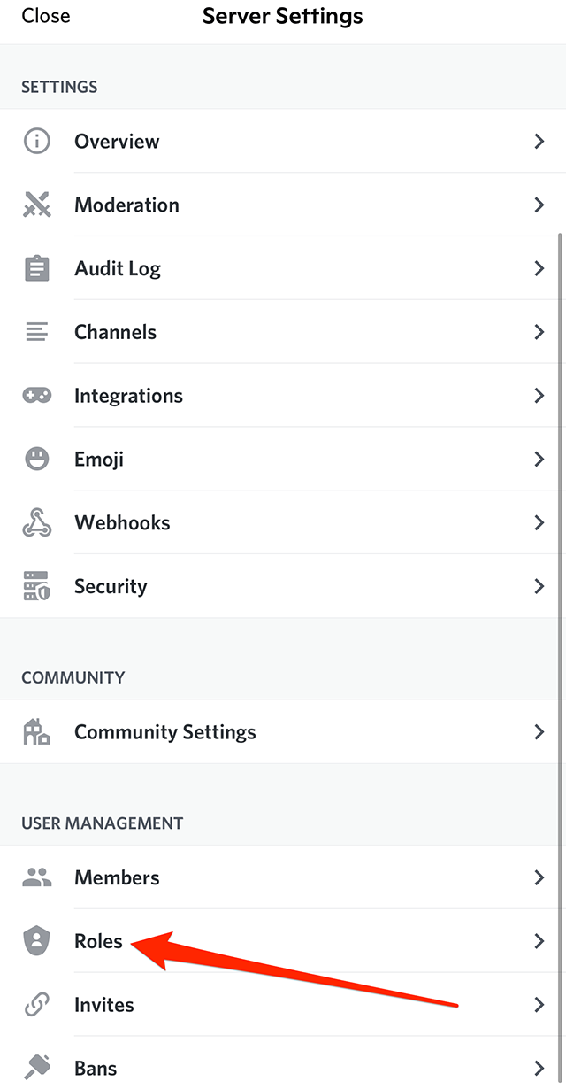566x1089 pixels.
Task: Expand the Channels row chevron
Action: click(x=539, y=332)
